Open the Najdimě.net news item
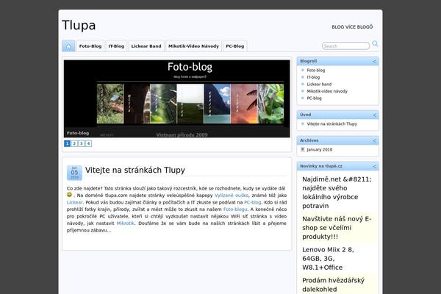Viewport: 441px width, 294px height. point(337,193)
